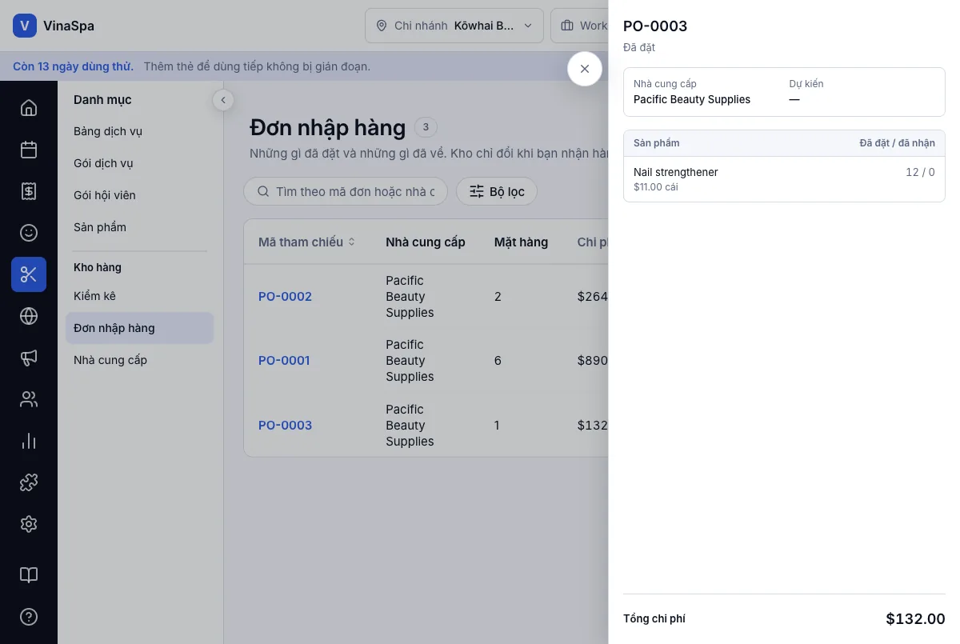Click the Nail strengthener product row
This screenshot has width=960, height=644.
784,179
